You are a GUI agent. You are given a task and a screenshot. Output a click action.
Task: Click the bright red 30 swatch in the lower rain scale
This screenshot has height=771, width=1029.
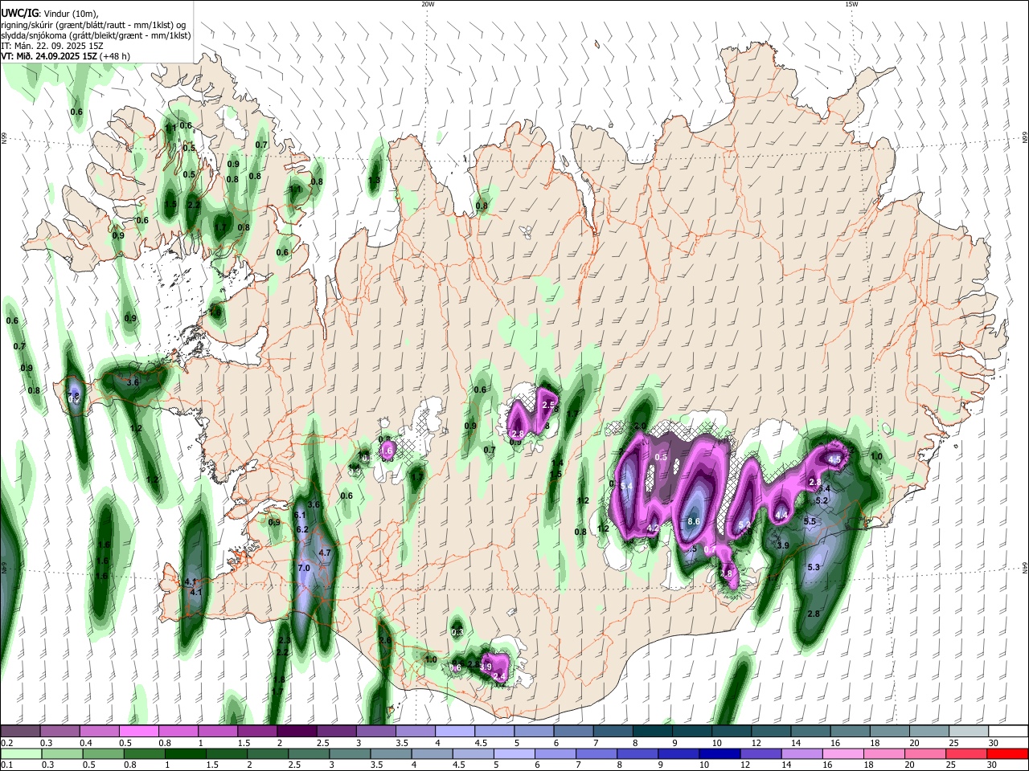(x=1007, y=754)
